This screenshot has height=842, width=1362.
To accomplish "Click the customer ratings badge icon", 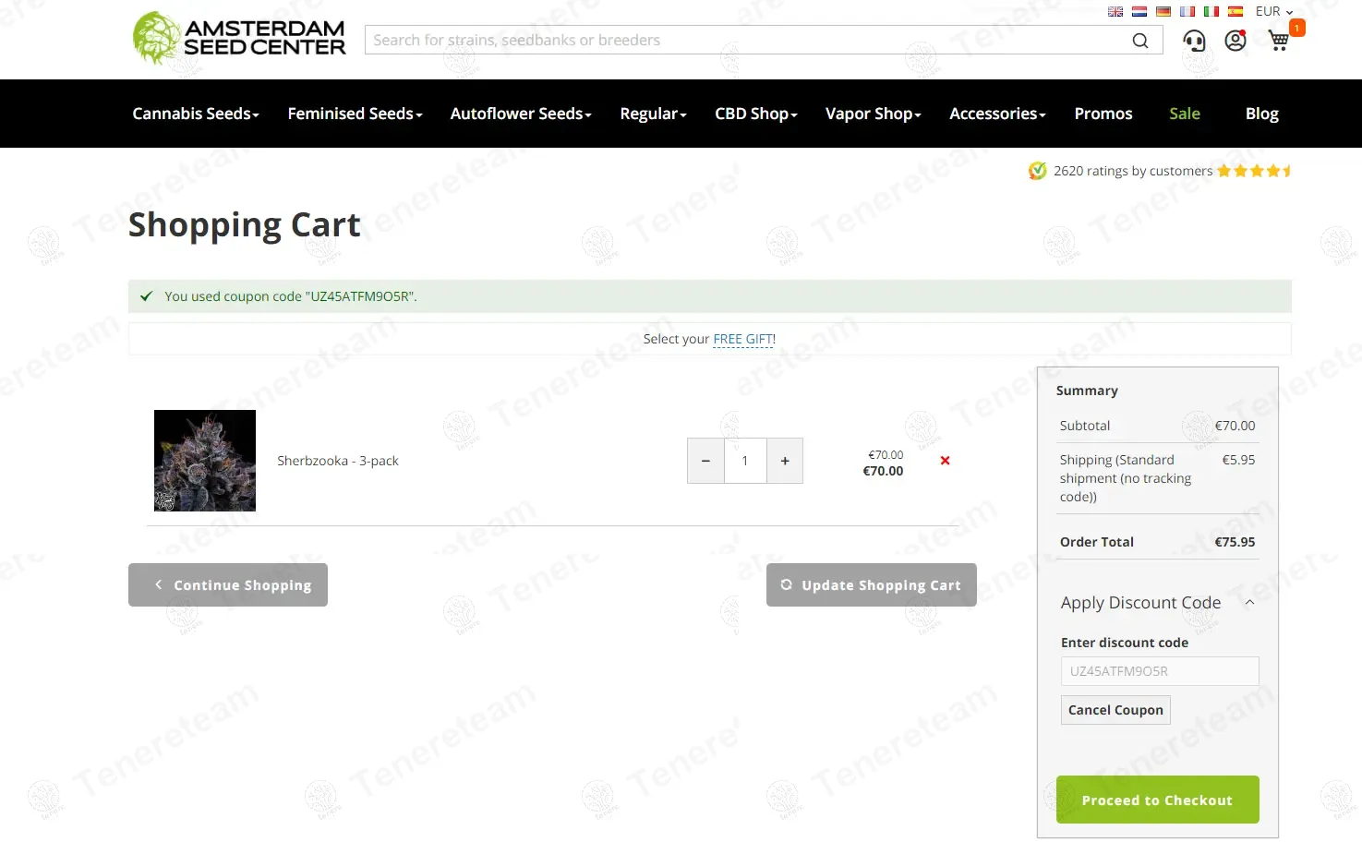I will pos(1038,171).
